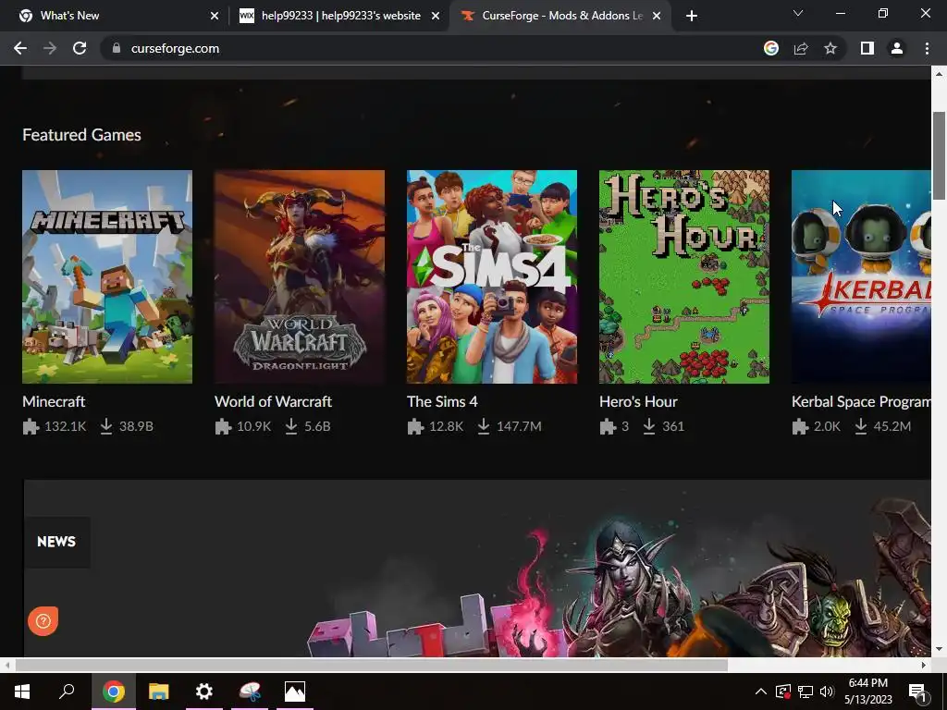Open the taskbar search
This screenshot has height=710, width=947.
tap(67, 692)
